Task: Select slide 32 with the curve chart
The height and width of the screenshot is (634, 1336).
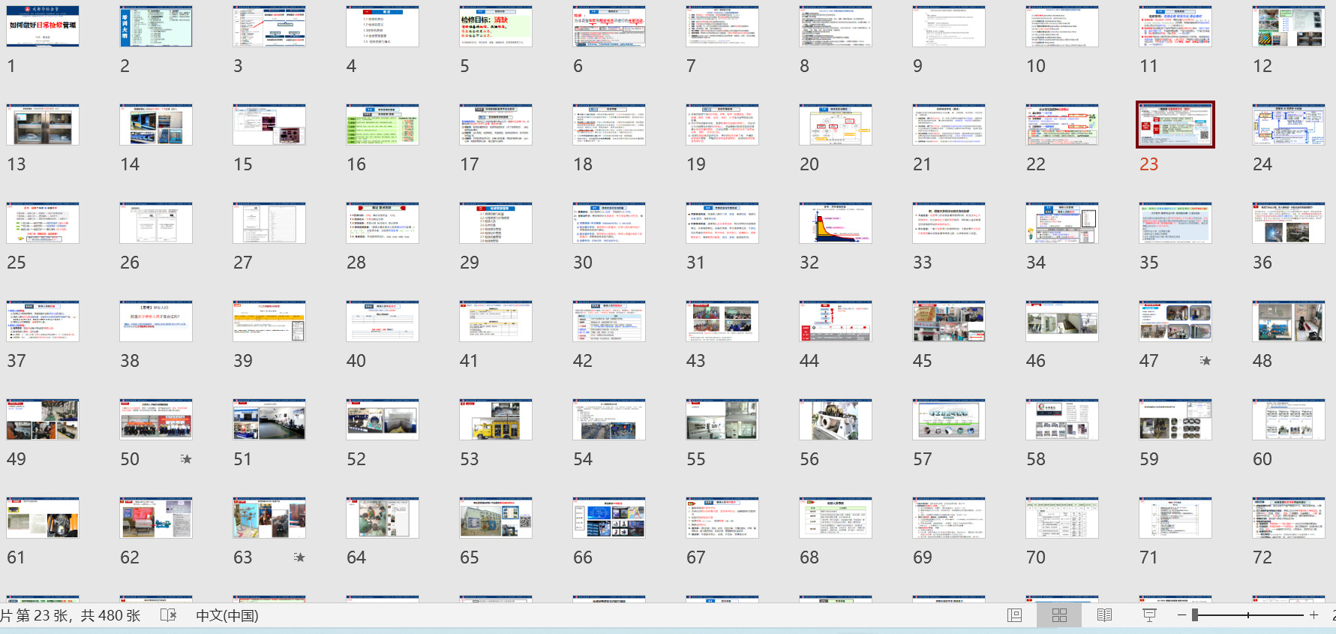Action: click(835, 223)
